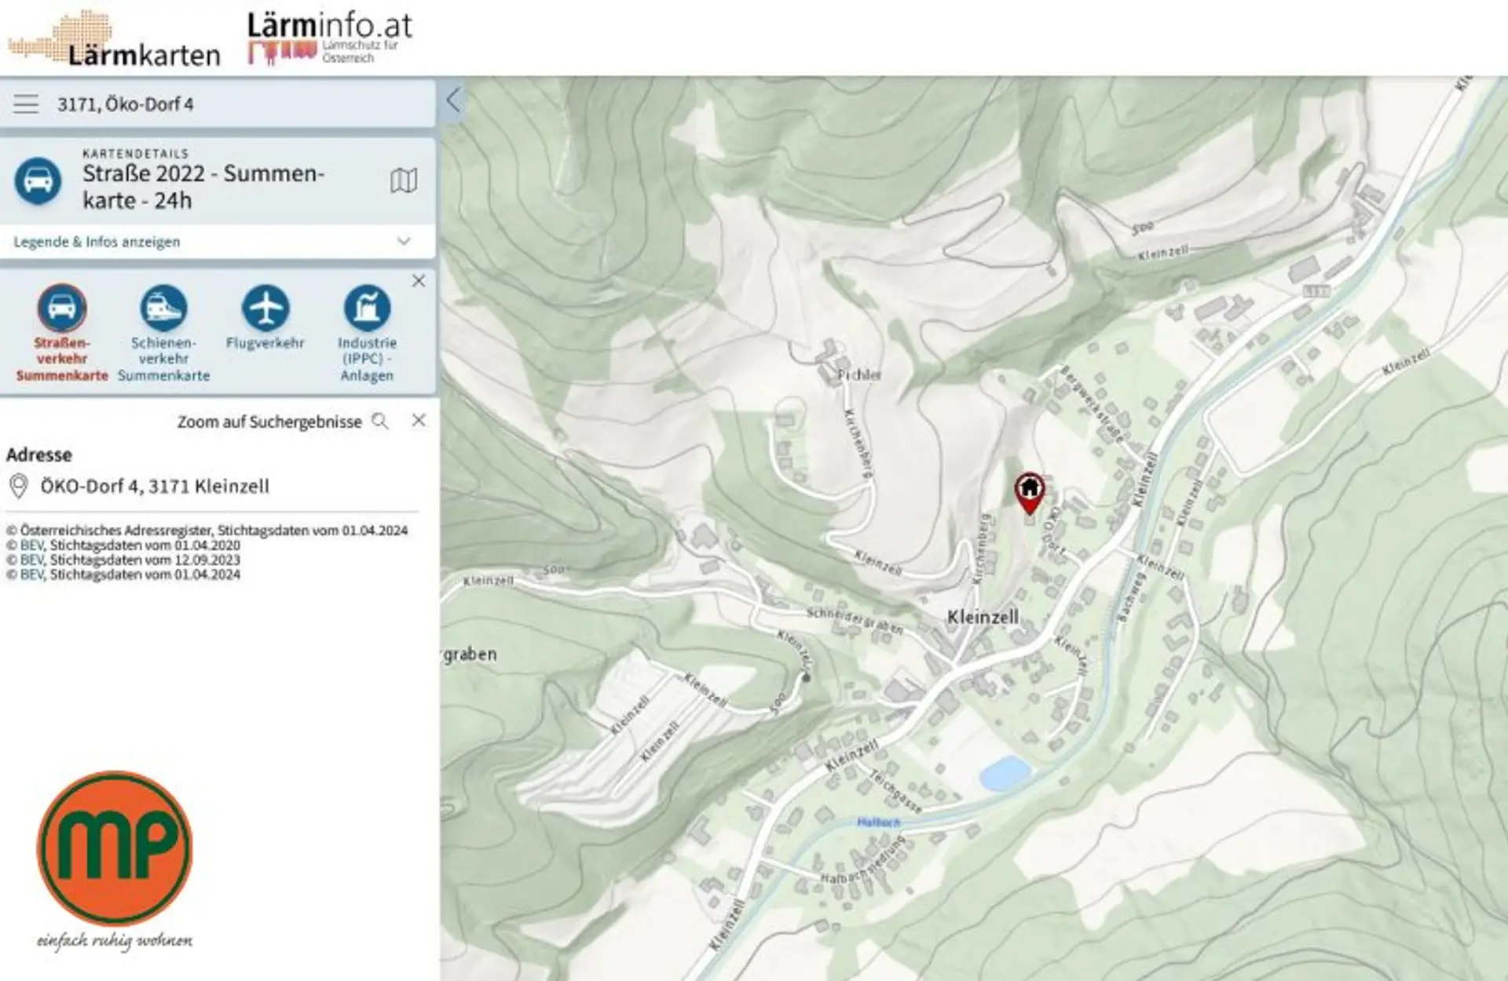
Task: Collapse the sidebar with left chevron
Action: point(453,100)
